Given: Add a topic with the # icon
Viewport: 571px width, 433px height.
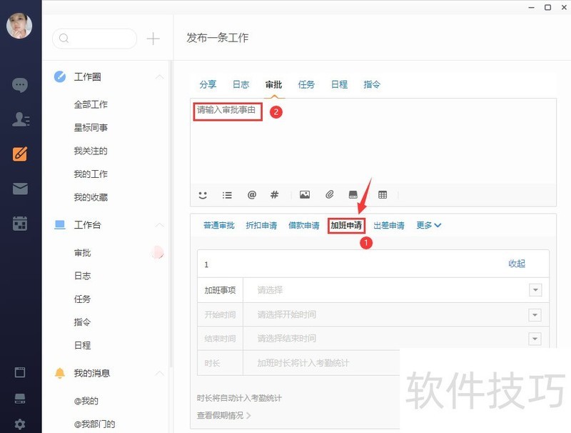Looking at the screenshot, I should [x=274, y=194].
